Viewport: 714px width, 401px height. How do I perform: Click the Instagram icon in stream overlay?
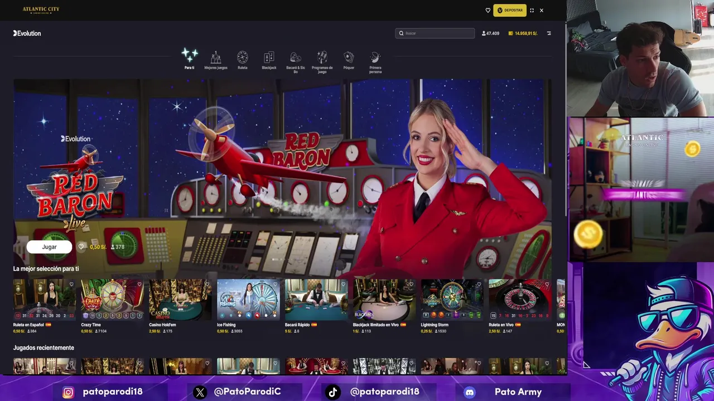(x=68, y=392)
